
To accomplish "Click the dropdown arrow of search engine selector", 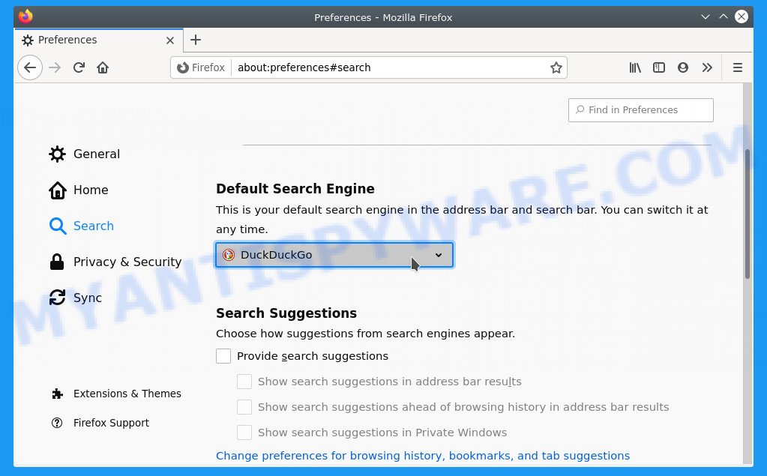I will (439, 255).
